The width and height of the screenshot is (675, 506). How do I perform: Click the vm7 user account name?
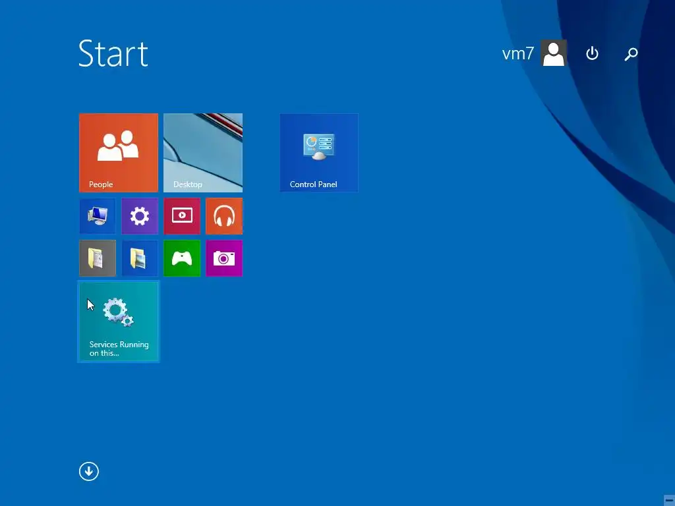tap(518, 53)
